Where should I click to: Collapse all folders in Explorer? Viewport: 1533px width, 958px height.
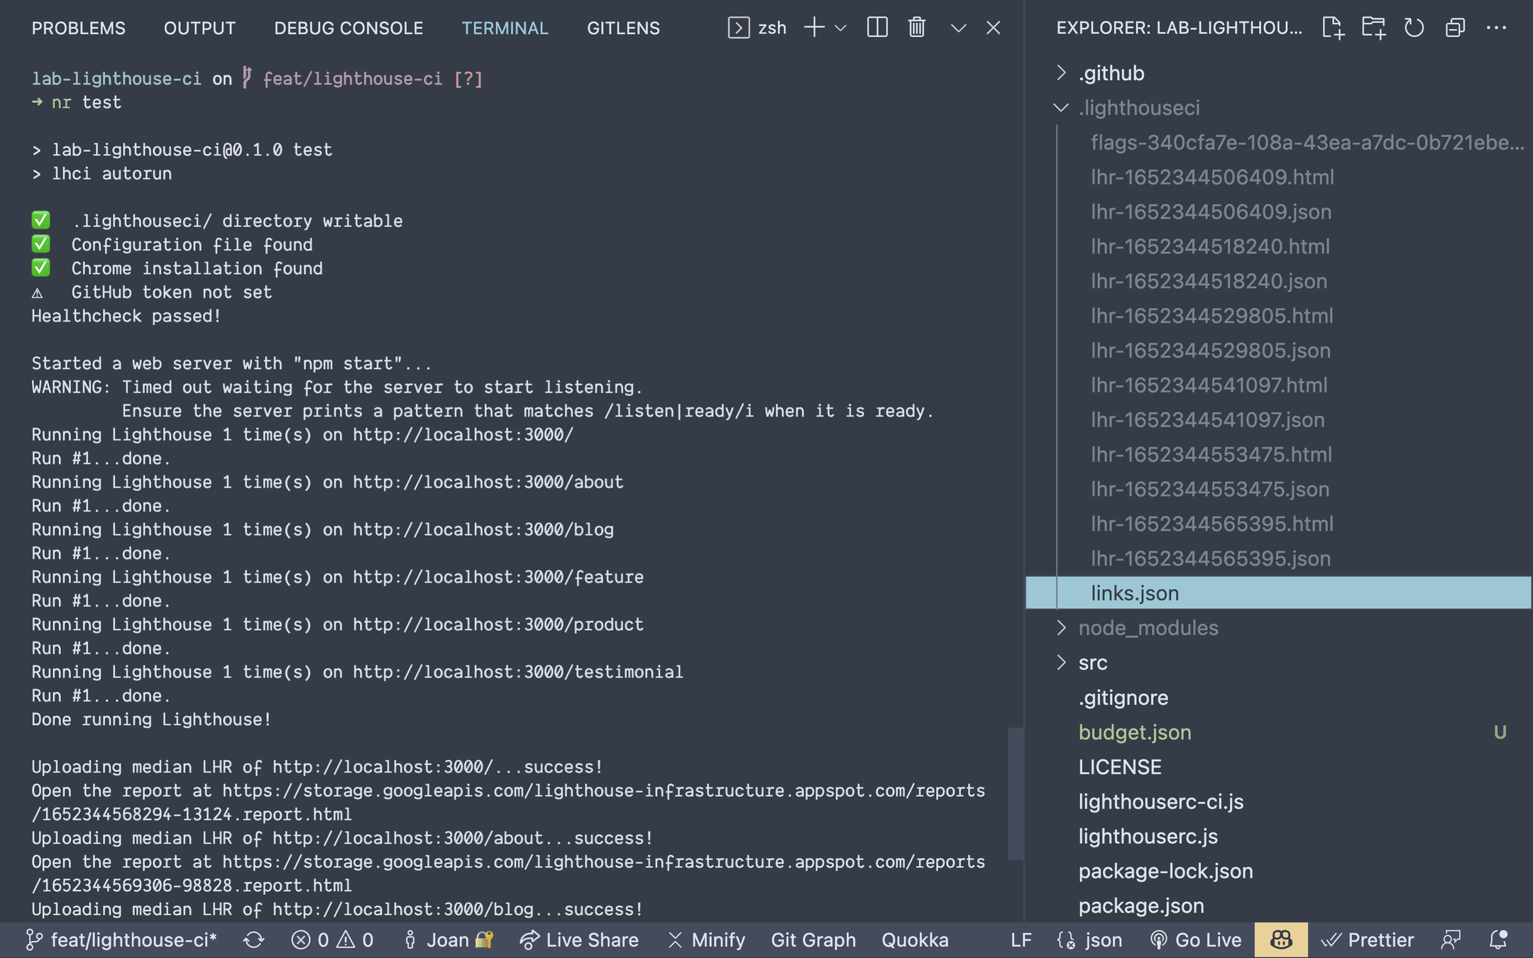coord(1455,28)
